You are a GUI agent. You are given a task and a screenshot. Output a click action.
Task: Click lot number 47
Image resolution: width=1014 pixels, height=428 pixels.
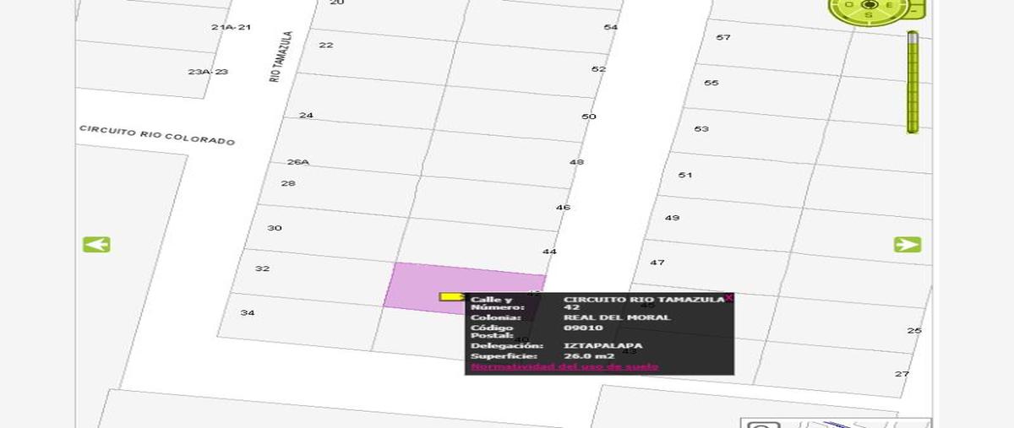(657, 263)
